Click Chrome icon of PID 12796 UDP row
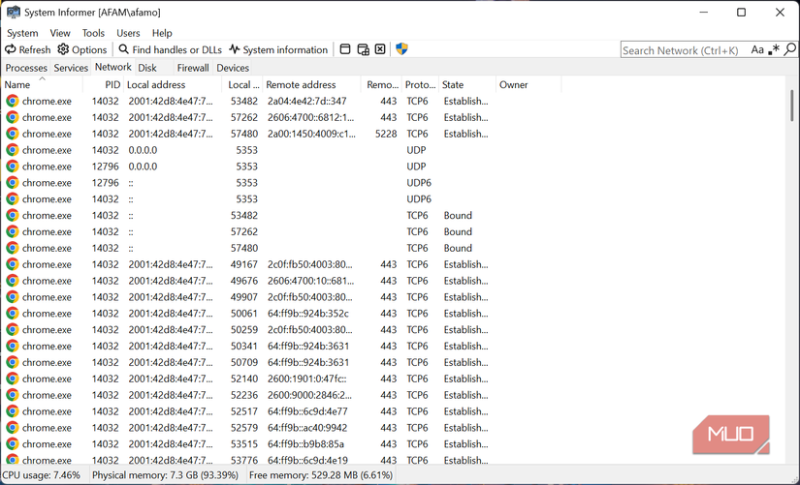This screenshot has width=800, height=485. coord(13,167)
